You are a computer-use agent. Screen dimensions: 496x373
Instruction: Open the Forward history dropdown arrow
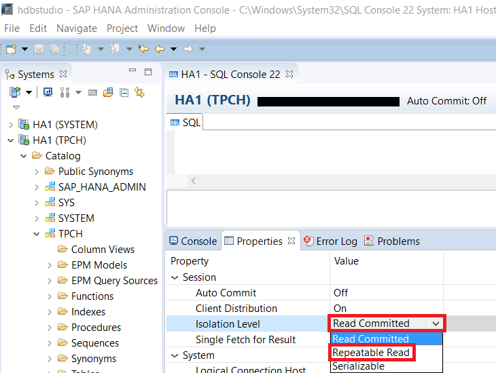[202, 49]
